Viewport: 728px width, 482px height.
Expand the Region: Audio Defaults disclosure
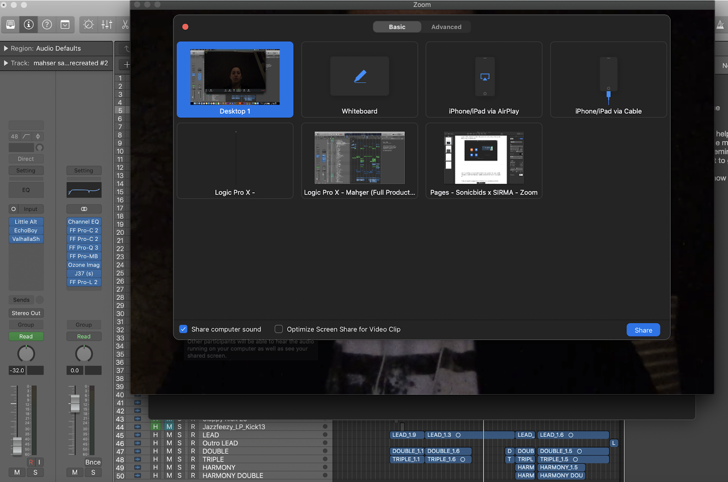pyautogui.click(x=6, y=48)
